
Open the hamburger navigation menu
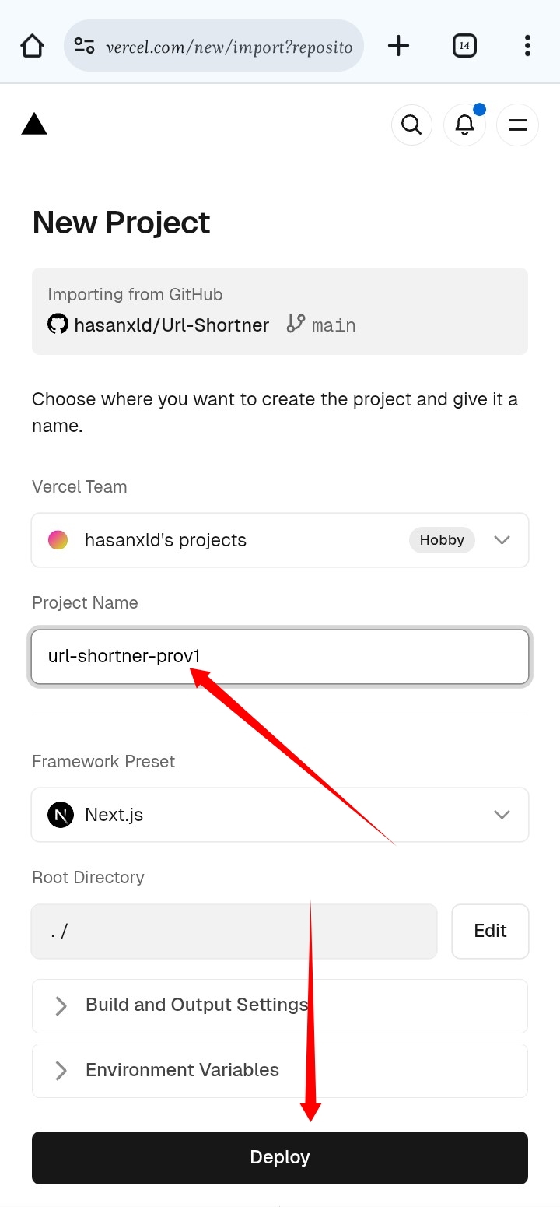pos(517,125)
